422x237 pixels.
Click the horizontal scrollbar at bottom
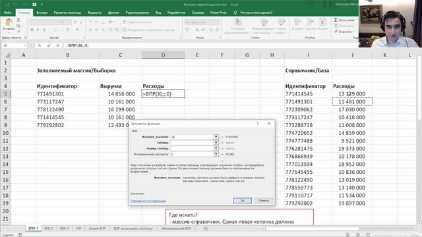click(312, 228)
